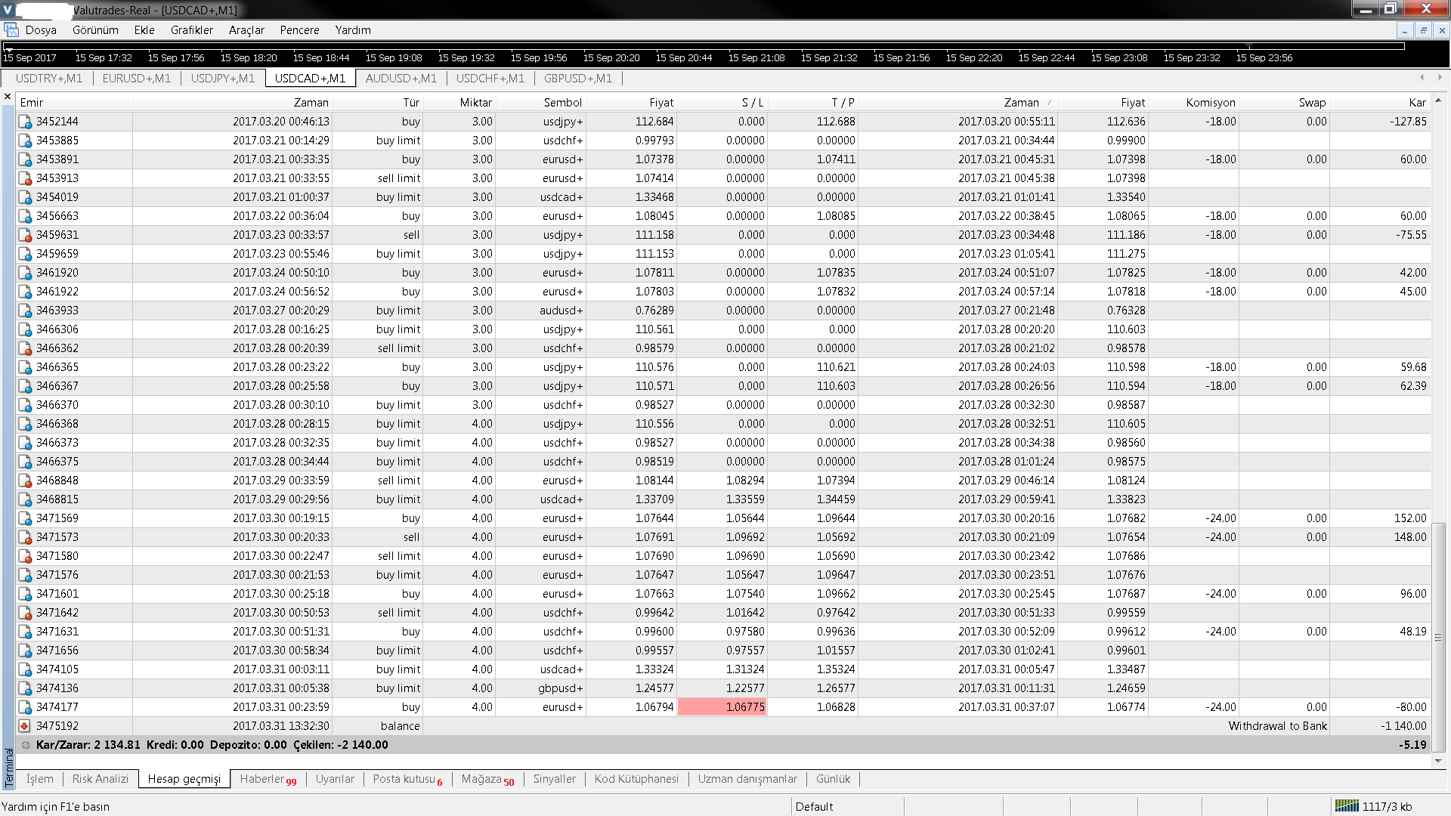The height and width of the screenshot is (816, 1451).
Task: Sort history by the Kar column header
Action: tap(1380, 103)
